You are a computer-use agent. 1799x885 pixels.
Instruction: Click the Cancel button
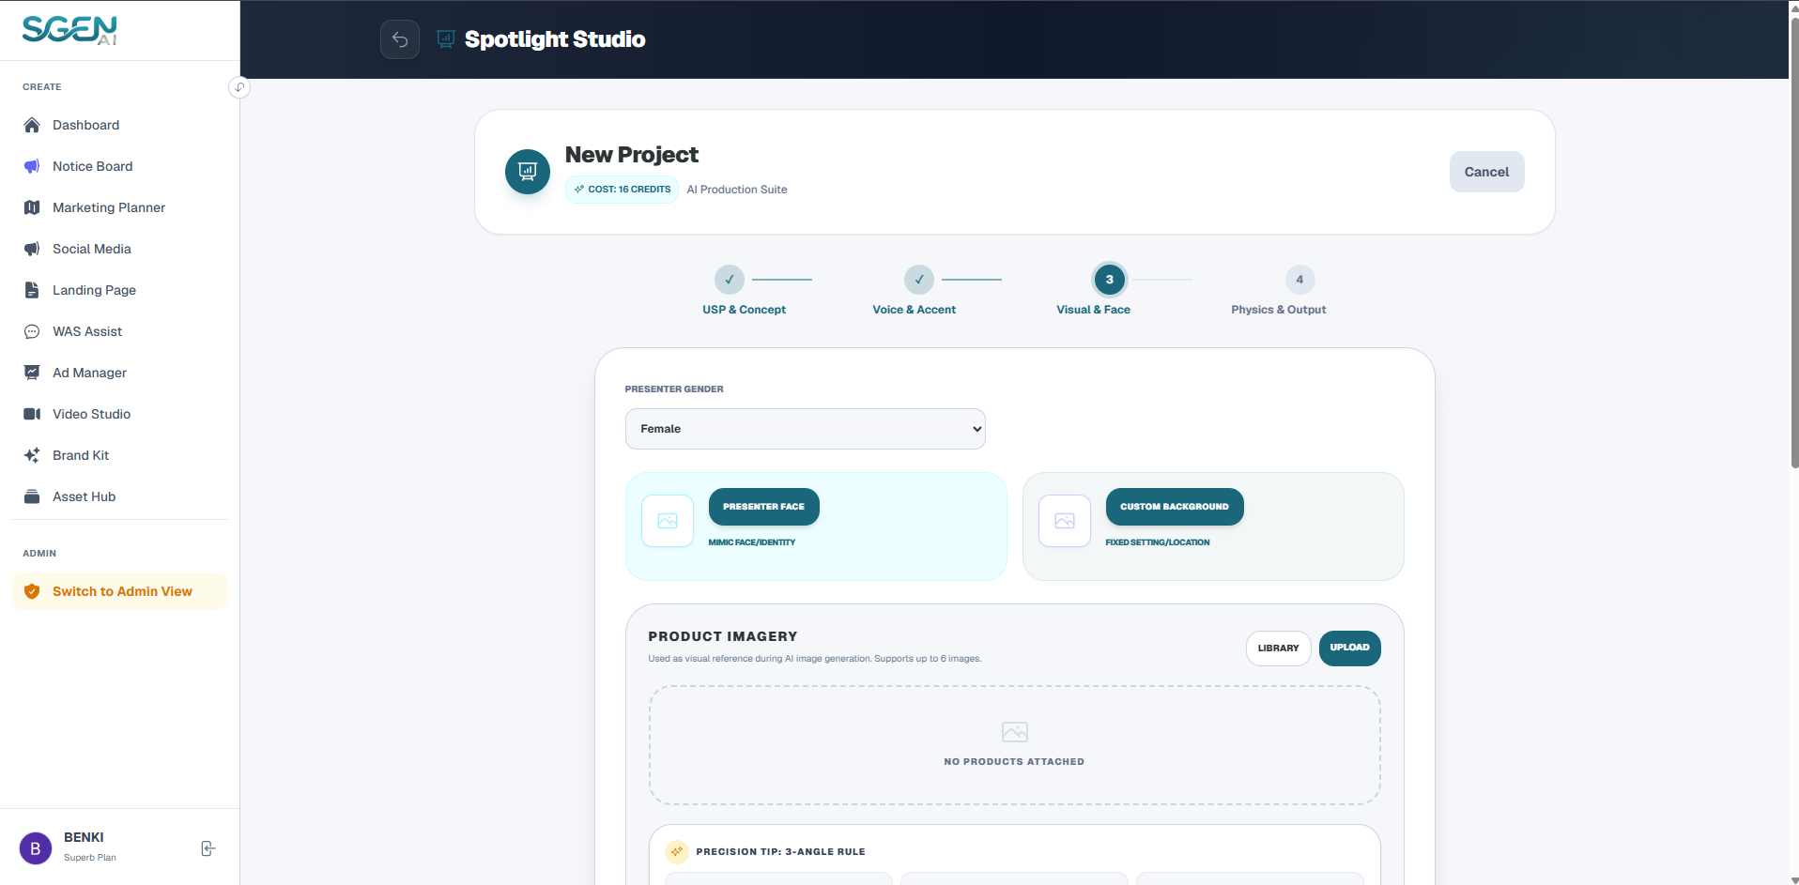point(1486,172)
